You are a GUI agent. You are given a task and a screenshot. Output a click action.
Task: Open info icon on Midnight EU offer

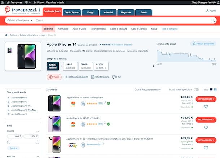pos(105,102)
